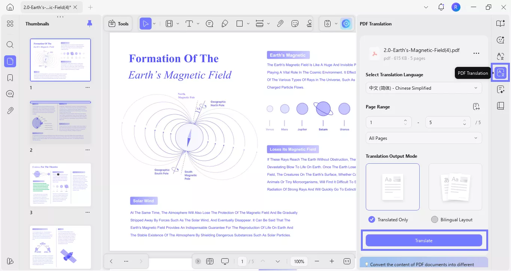This screenshot has width=511, height=271.
Task: Switch to the 2.0-Earth's Magnetic Field tab
Action: coord(47,7)
